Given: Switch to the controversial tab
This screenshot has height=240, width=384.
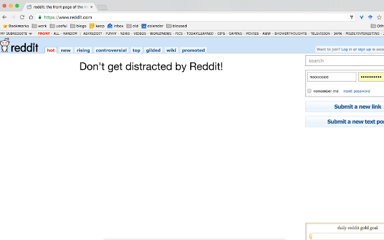Looking at the screenshot, I should point(110,50).
